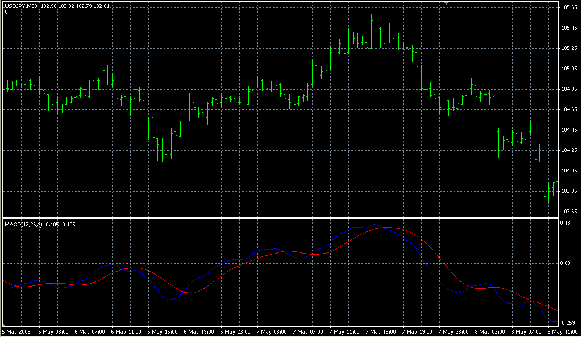Viewport: 582px width, 337px height.
Task: Click the 104.45 price level on axis
Action: pyautogui.click(x=569, y=130)
